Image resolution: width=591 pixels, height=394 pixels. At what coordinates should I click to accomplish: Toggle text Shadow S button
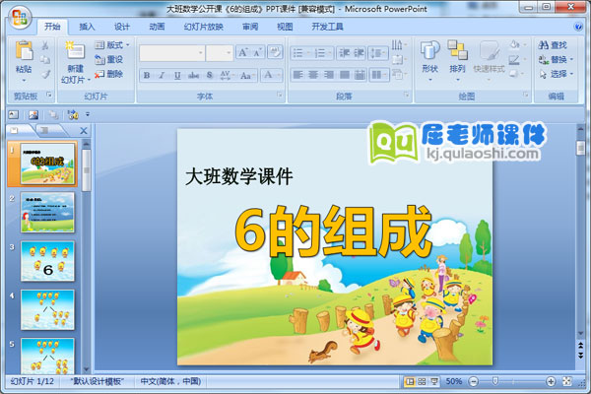click(210, 75)
